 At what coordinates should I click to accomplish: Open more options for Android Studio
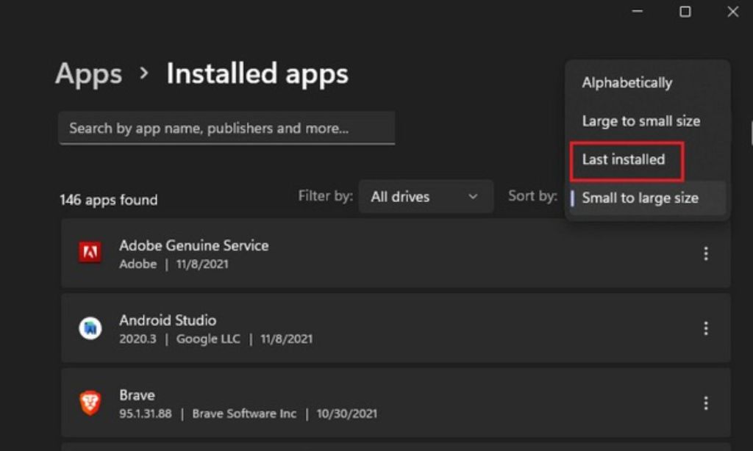[x=705, y=328]
